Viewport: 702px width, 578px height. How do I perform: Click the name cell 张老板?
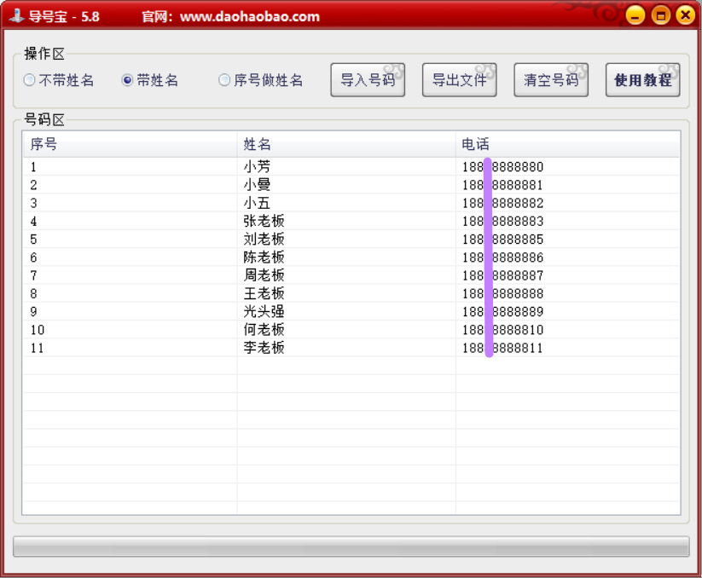click(x=264, y=222)
